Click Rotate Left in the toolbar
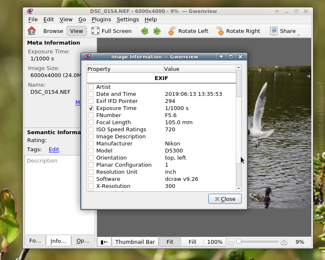Image resolution: width=325 pixels, height=260 pixels. pos(188,31)
